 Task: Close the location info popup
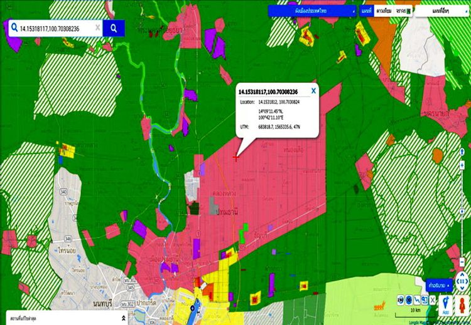[313, 91]
